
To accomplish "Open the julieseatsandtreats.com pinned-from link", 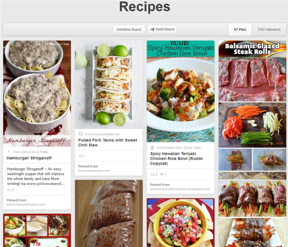I will click(26, 204).
